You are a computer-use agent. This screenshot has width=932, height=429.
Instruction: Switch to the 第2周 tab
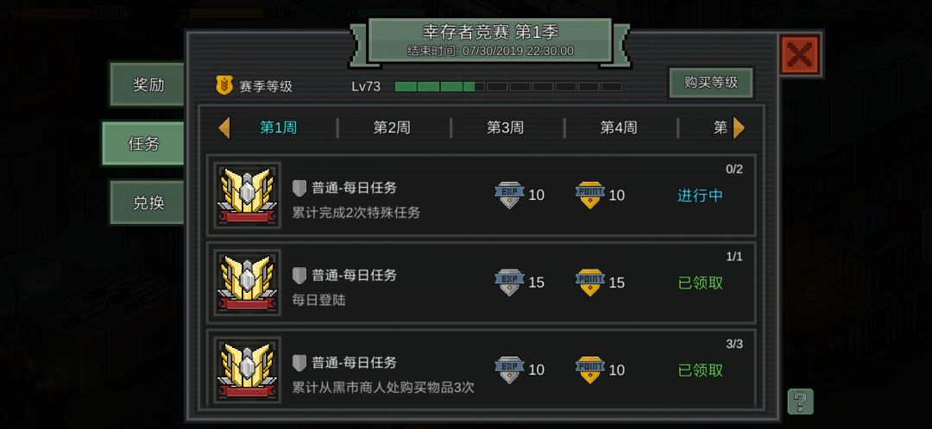point(391,127)
